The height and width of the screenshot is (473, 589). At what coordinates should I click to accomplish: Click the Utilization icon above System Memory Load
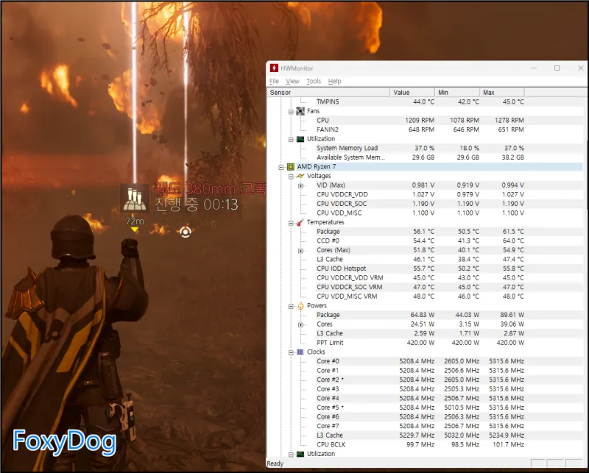coord(300,139)
